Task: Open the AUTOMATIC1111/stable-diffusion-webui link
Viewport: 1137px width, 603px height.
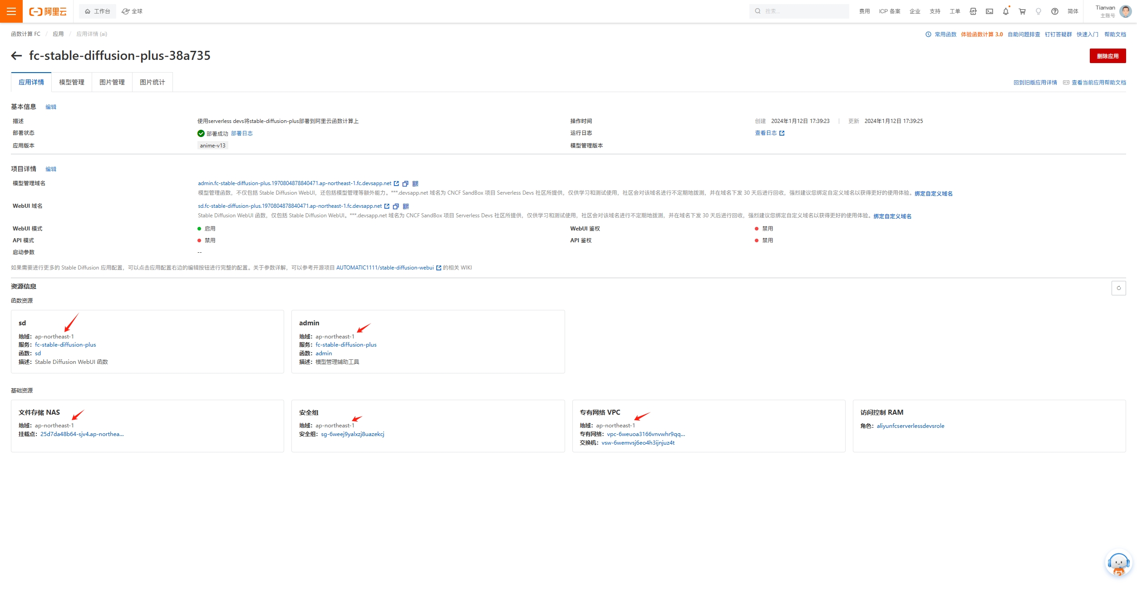Action: [385, 268]
